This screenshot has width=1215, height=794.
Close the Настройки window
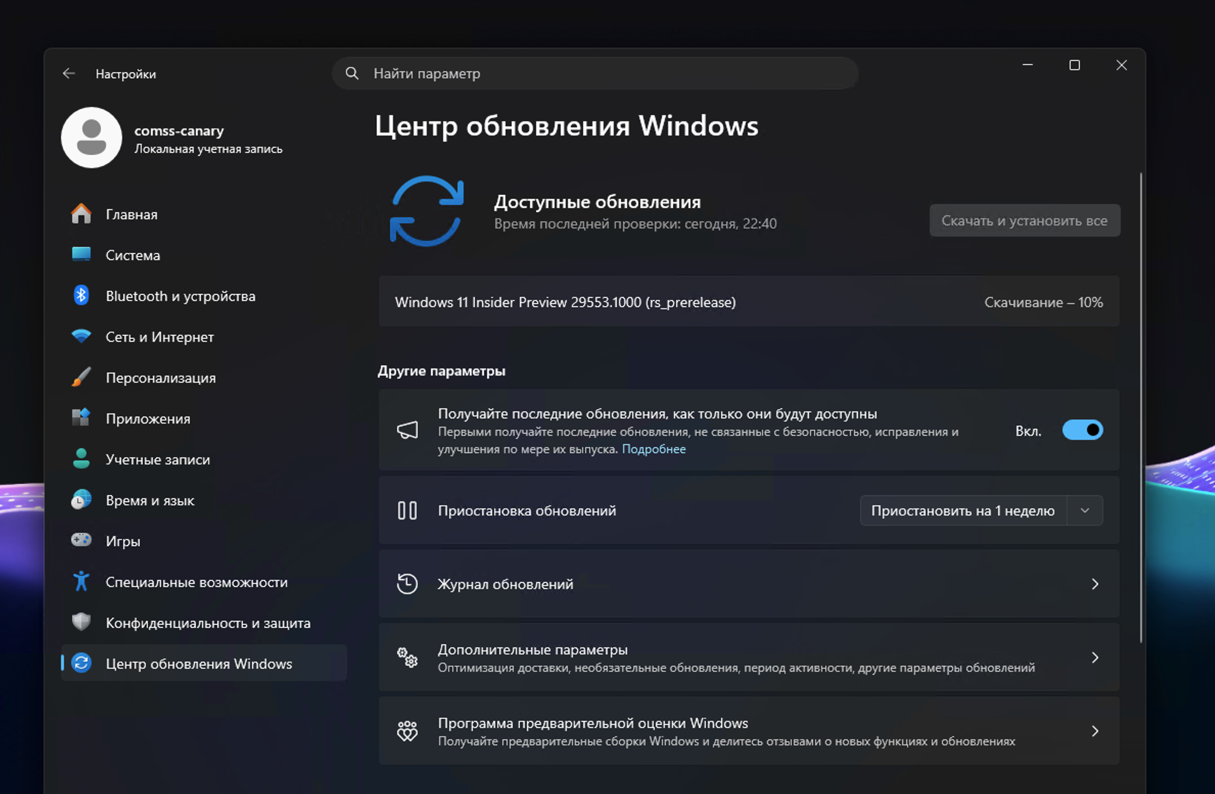coord(1121,65)
